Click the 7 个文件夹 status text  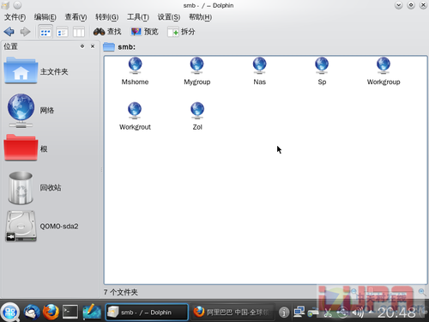pos(120,292)
